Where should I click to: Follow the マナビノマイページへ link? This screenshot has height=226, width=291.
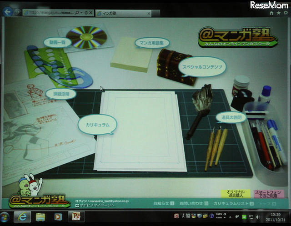pos(95,206)
